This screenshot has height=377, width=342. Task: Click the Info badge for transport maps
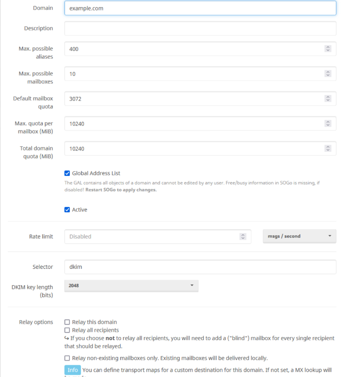[x=73, y=370]
